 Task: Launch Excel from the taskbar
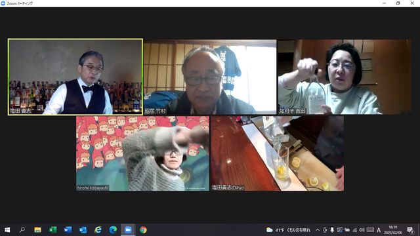(52, 230)
